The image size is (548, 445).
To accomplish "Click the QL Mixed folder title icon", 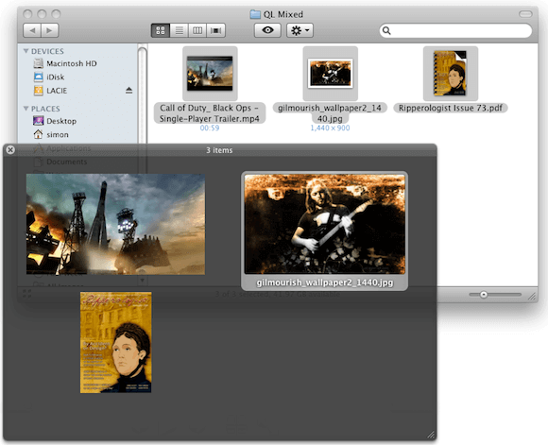I will (x=255, y=14).
